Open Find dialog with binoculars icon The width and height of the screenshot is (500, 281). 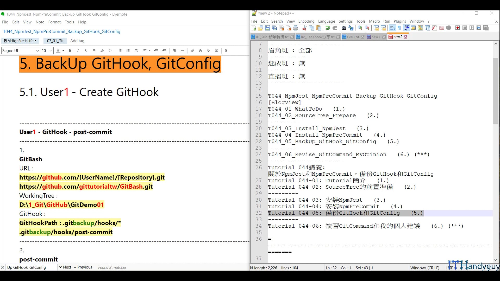tap(344, 28)
